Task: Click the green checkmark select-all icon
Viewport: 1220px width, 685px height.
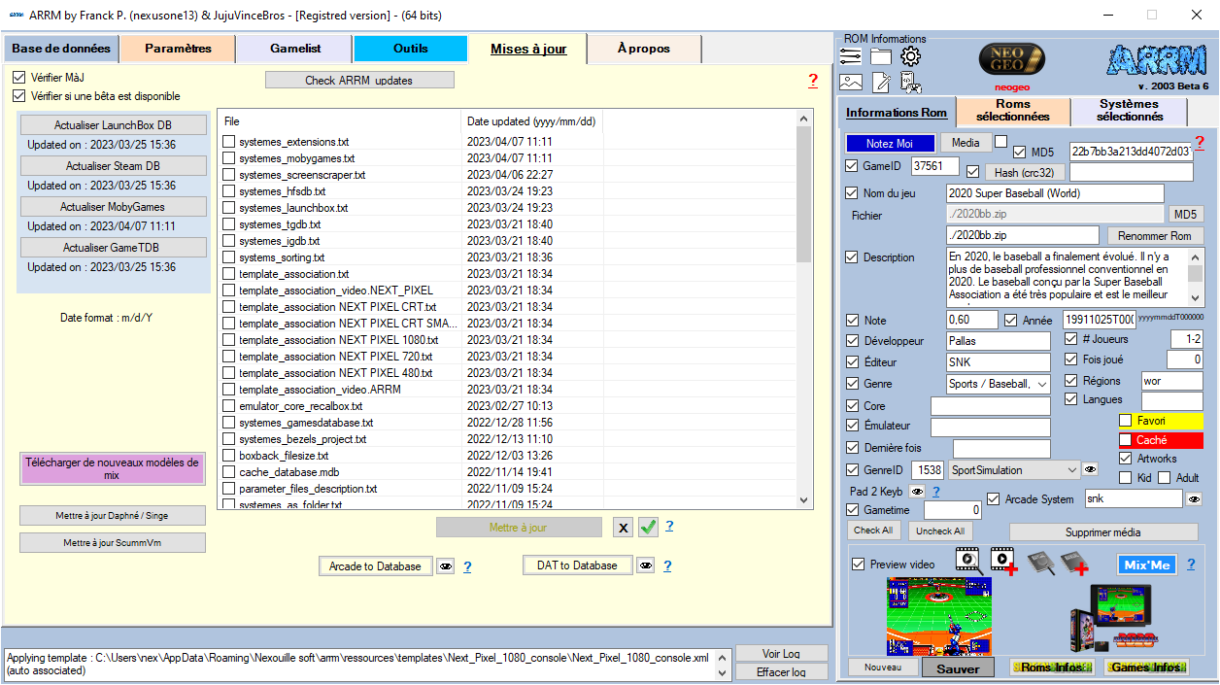Action: pyautogui.click(x=648, y=528)
